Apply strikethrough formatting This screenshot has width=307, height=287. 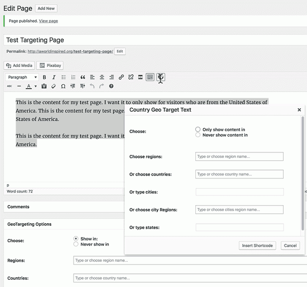click(9, 86)
